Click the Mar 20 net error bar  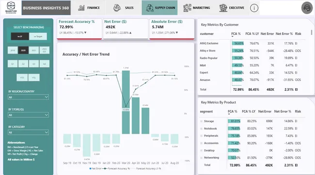click(x=126, y=102)
